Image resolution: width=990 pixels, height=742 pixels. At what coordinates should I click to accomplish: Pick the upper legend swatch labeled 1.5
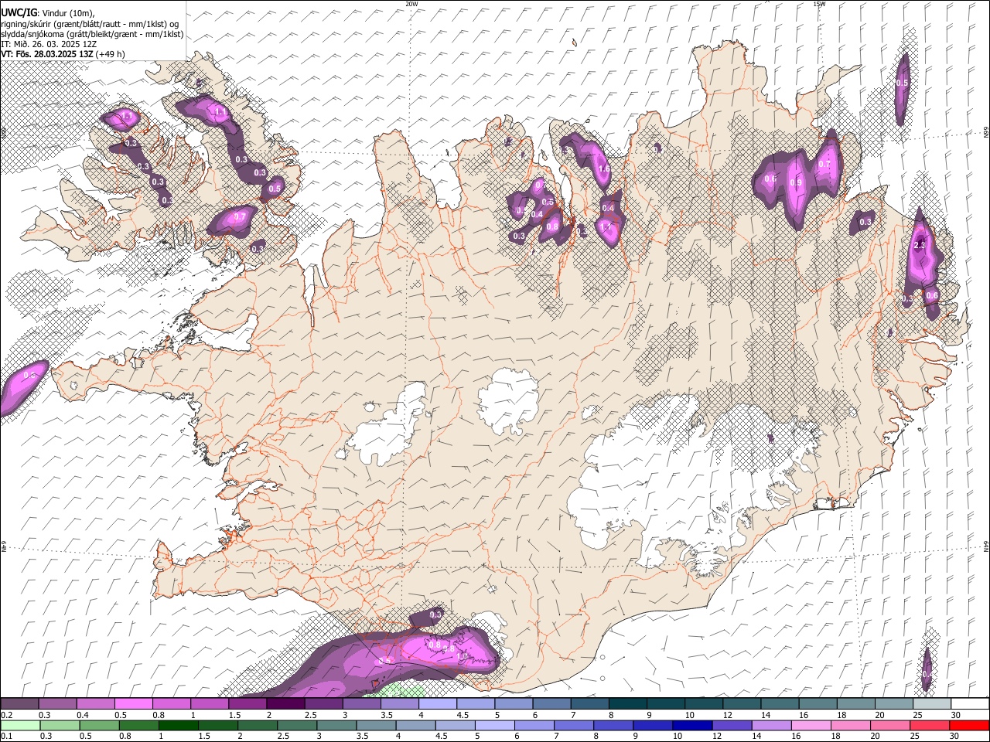[247, 704]
